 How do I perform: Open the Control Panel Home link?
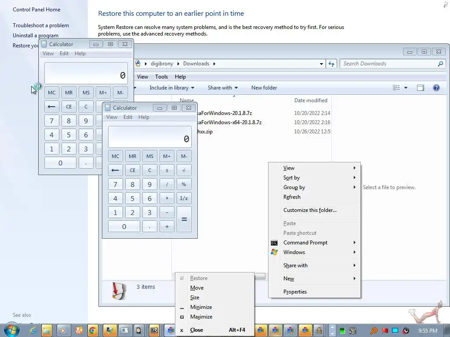pyautogui.click(x=36, y=10)
